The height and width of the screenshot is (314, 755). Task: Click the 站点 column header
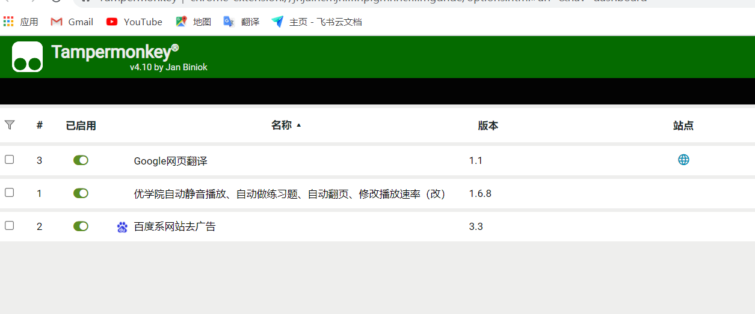point(683,126)
